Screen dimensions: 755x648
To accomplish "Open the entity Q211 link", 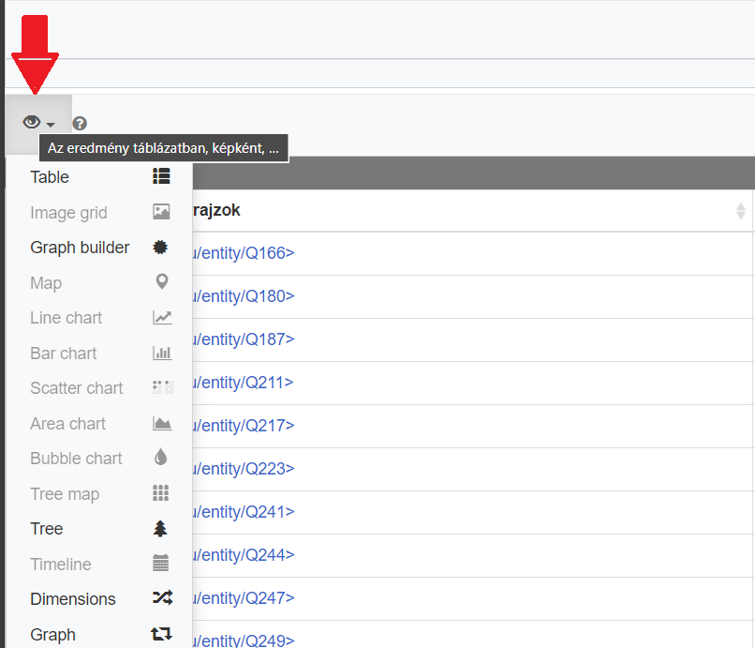I will click(244, 383).
